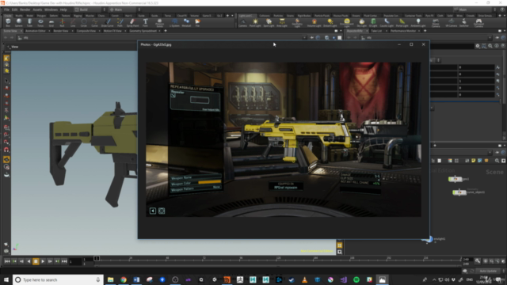The height and width of the screenshot is (285, 507).
Task: Select the Draw Curve shelf tool
Action: 108,23
